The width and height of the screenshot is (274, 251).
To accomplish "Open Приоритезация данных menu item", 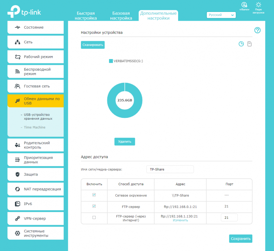I will (36, 160).
